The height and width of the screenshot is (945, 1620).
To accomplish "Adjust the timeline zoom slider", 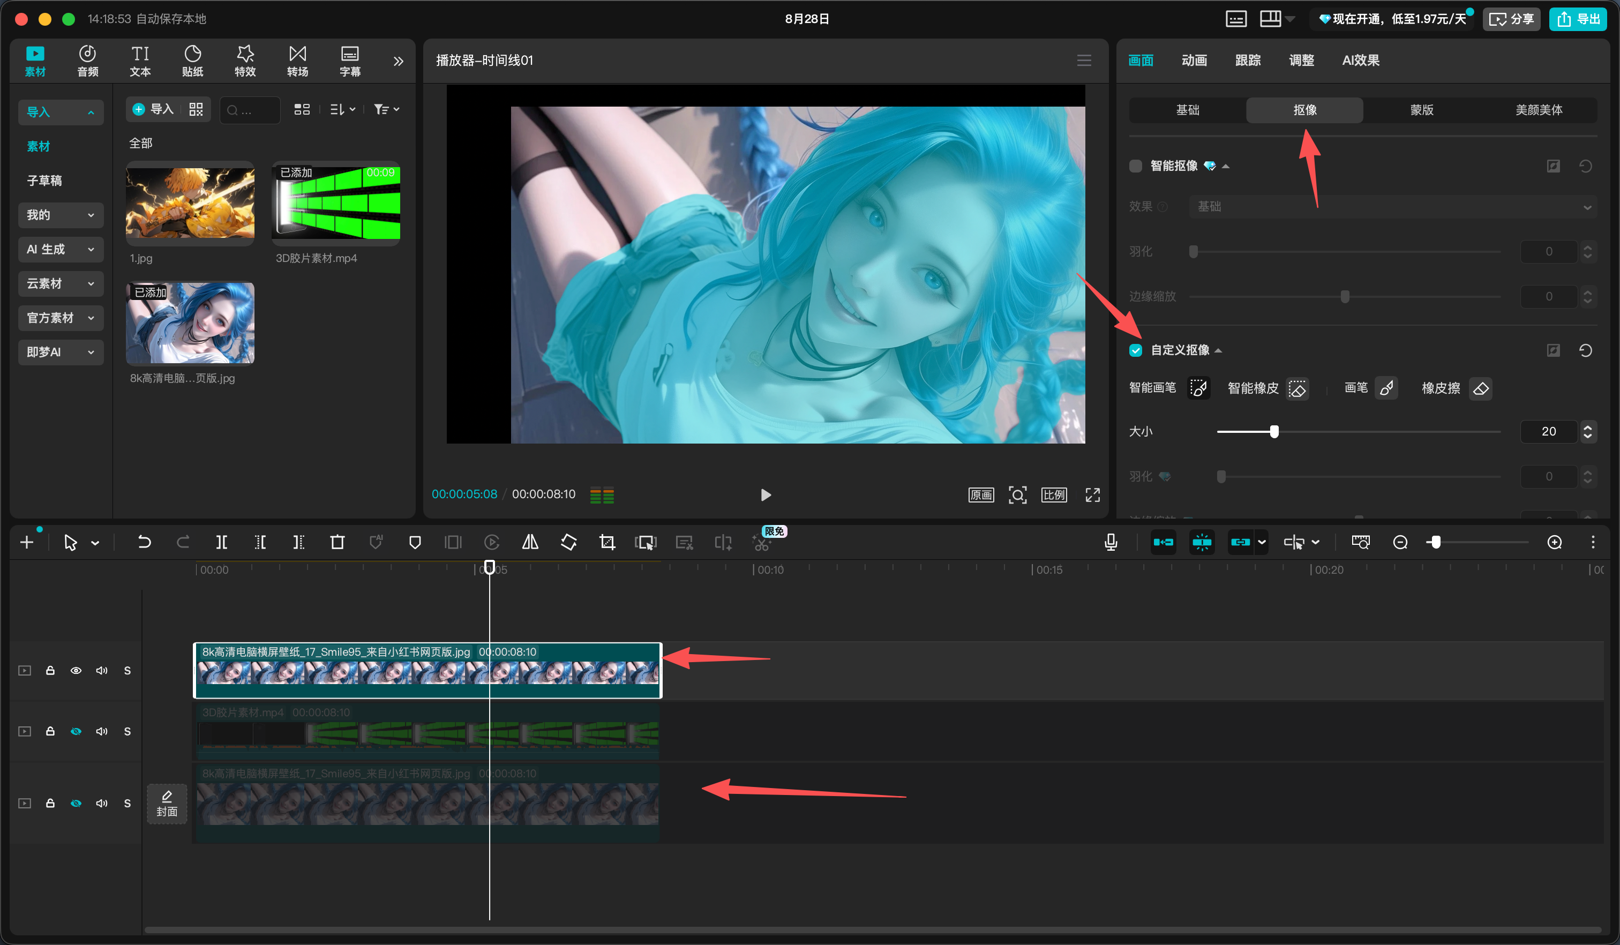I will (x=1436, y=543).
